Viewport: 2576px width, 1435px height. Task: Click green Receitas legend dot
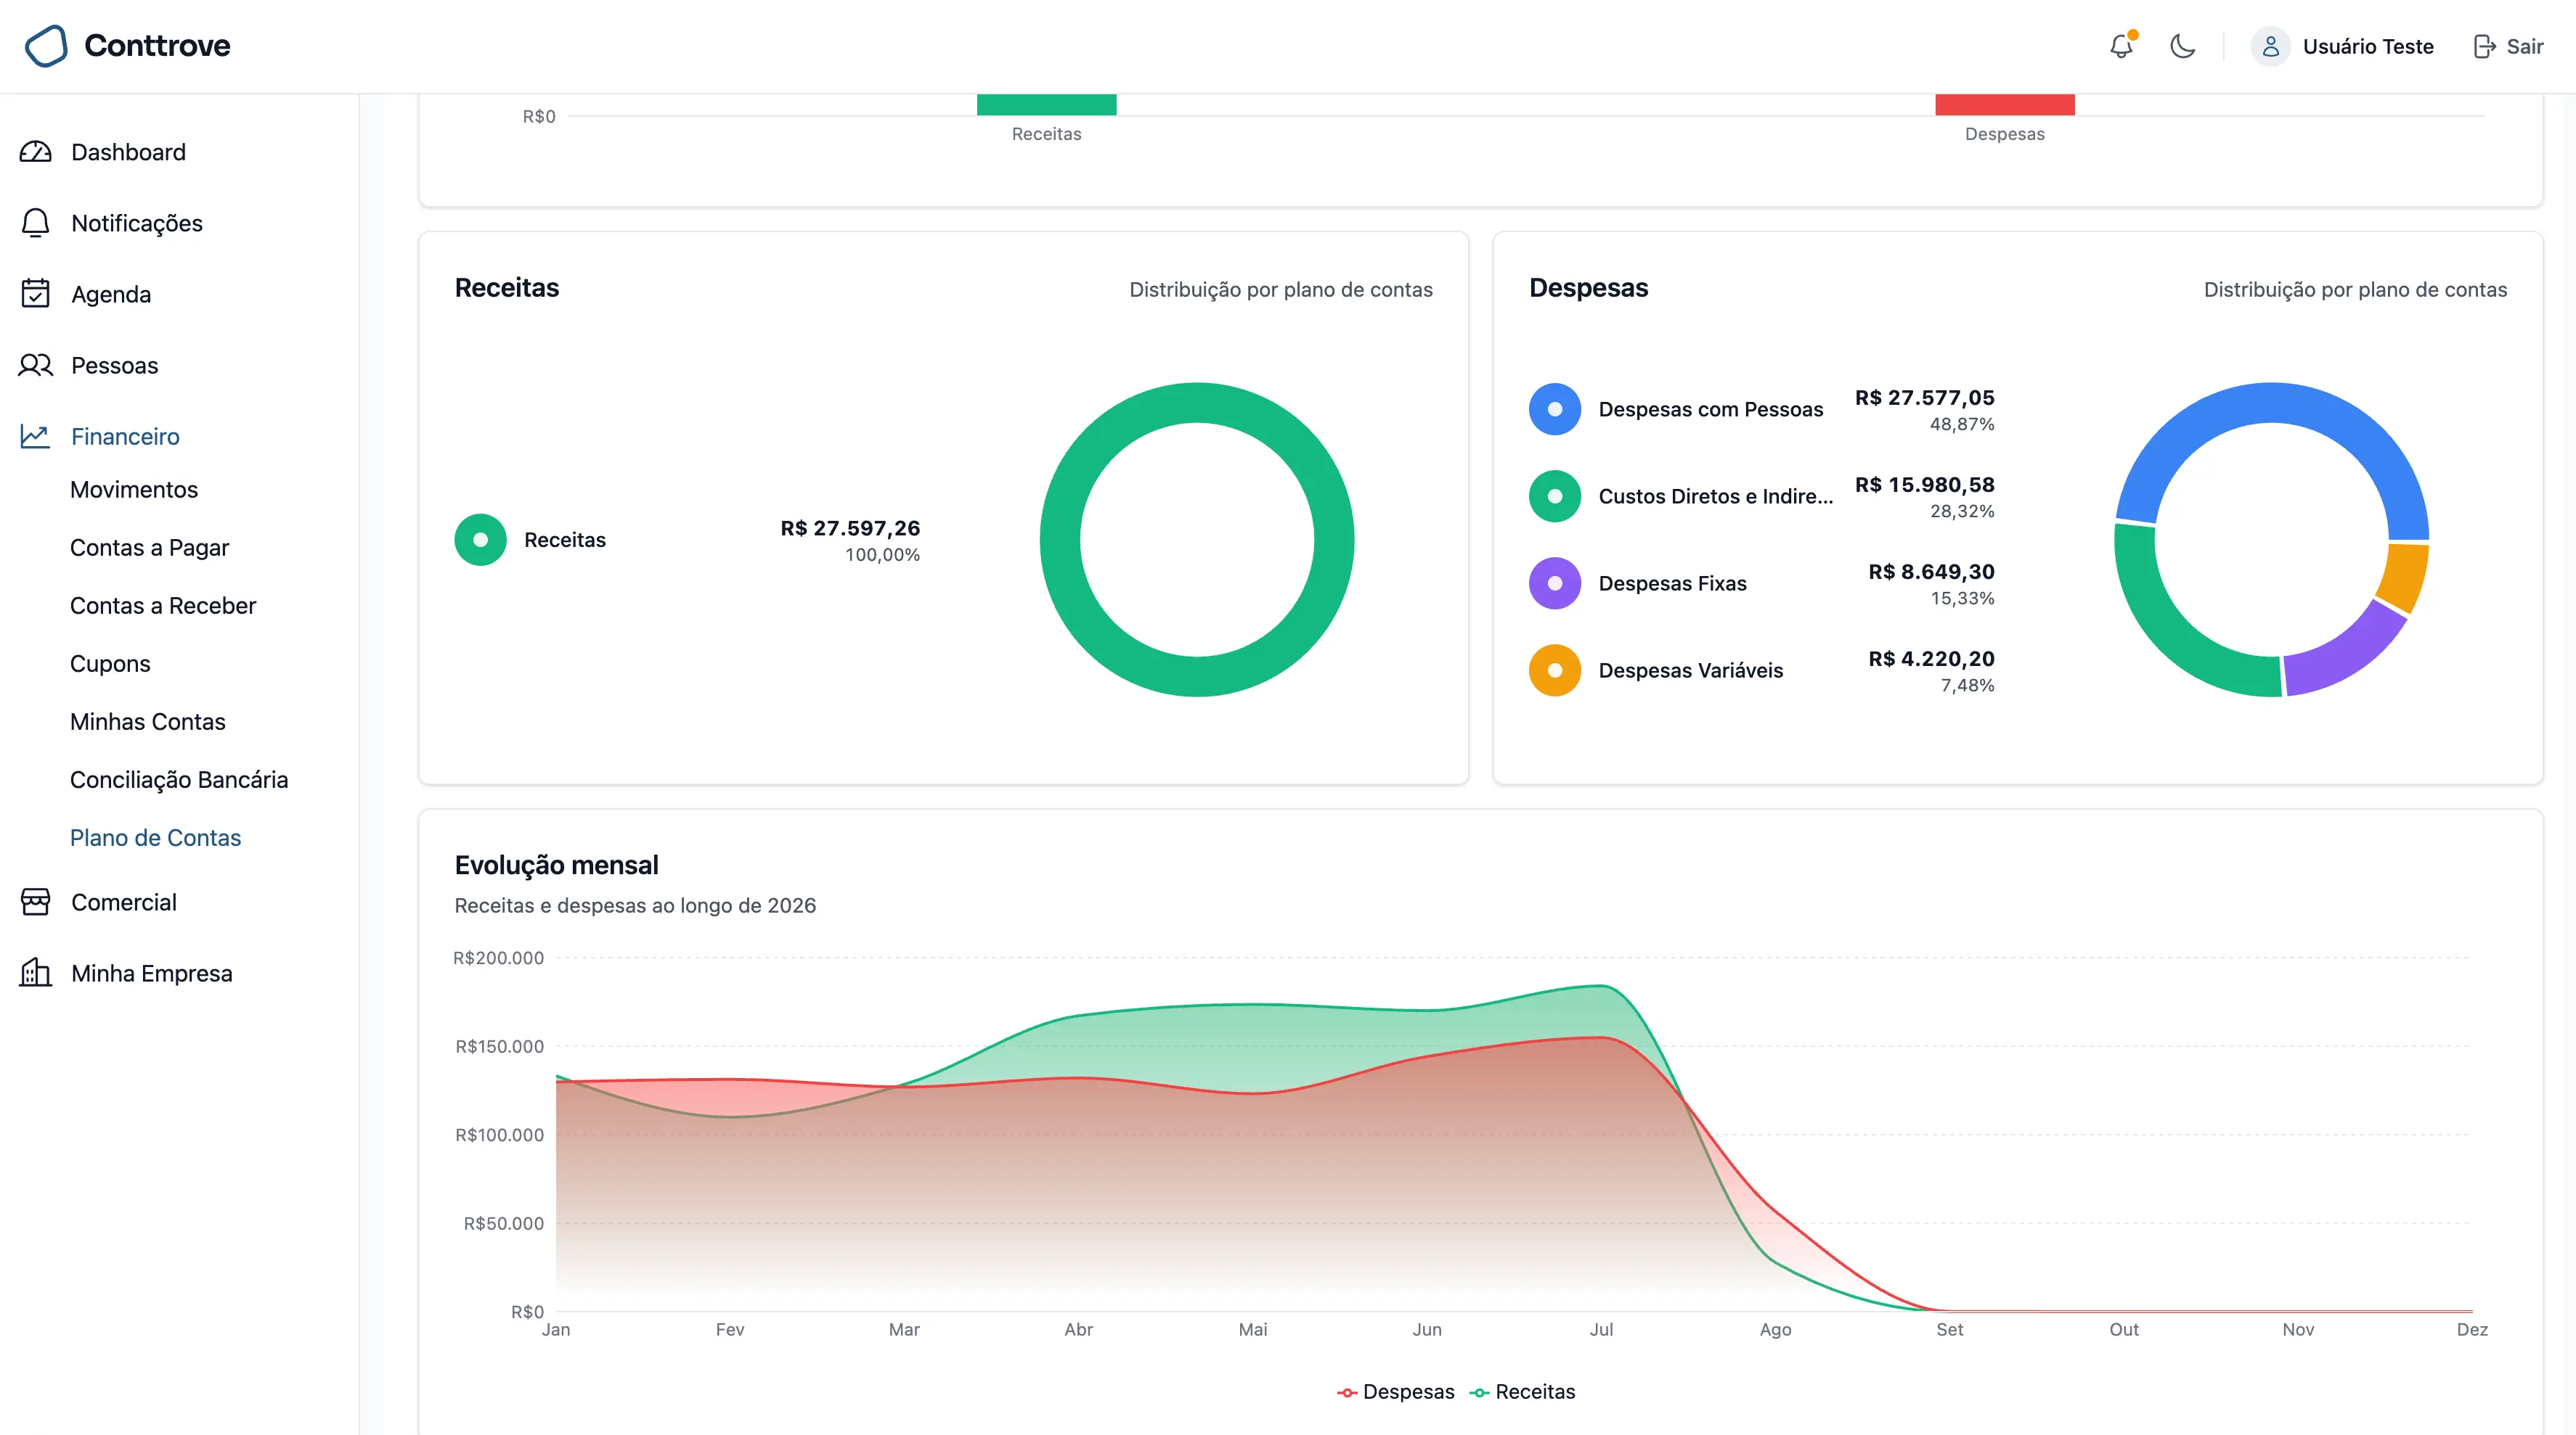[480, 540]
